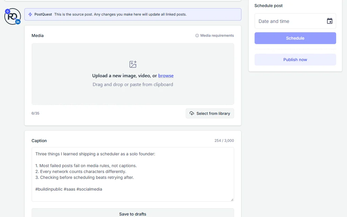Viewport: 347px width, 217px height.
Task: Click the LinkedIn badge on the avatar
Action: (18, 22)
